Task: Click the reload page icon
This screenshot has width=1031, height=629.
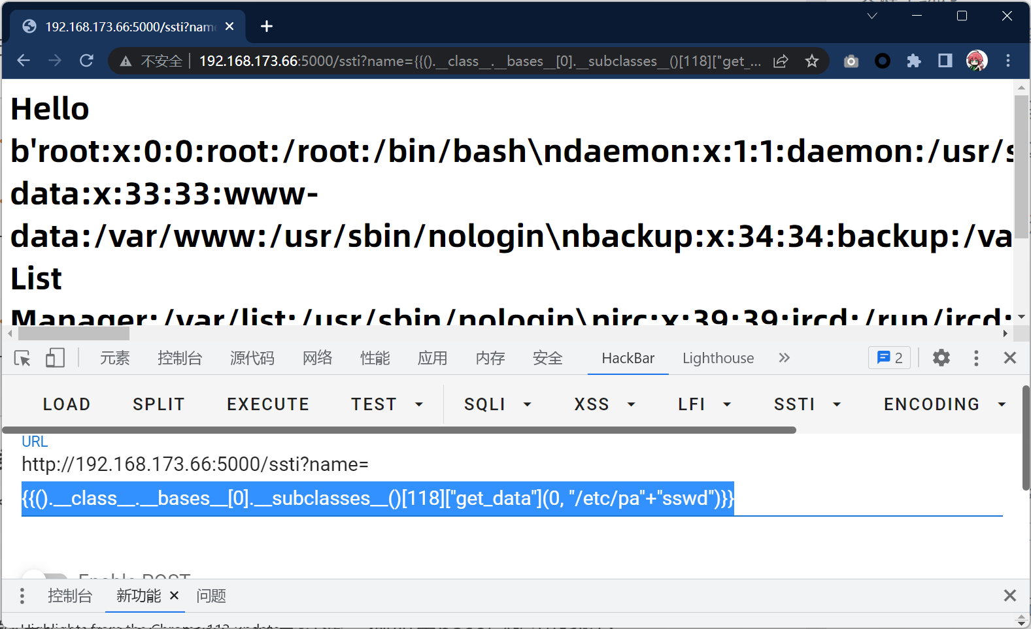Action: point(86,61)
